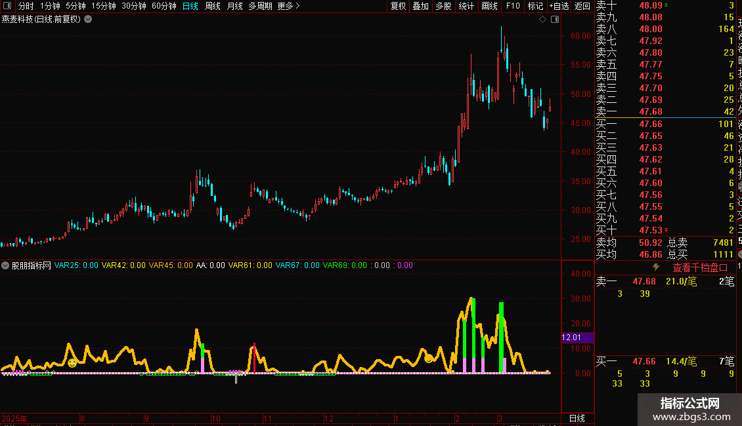This screenshot has height=426, width=742.
Task: Select the 买二 row at 47.65
Action: [x=665, y=136]
